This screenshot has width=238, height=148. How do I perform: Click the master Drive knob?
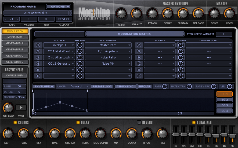[x=214, y=14]
